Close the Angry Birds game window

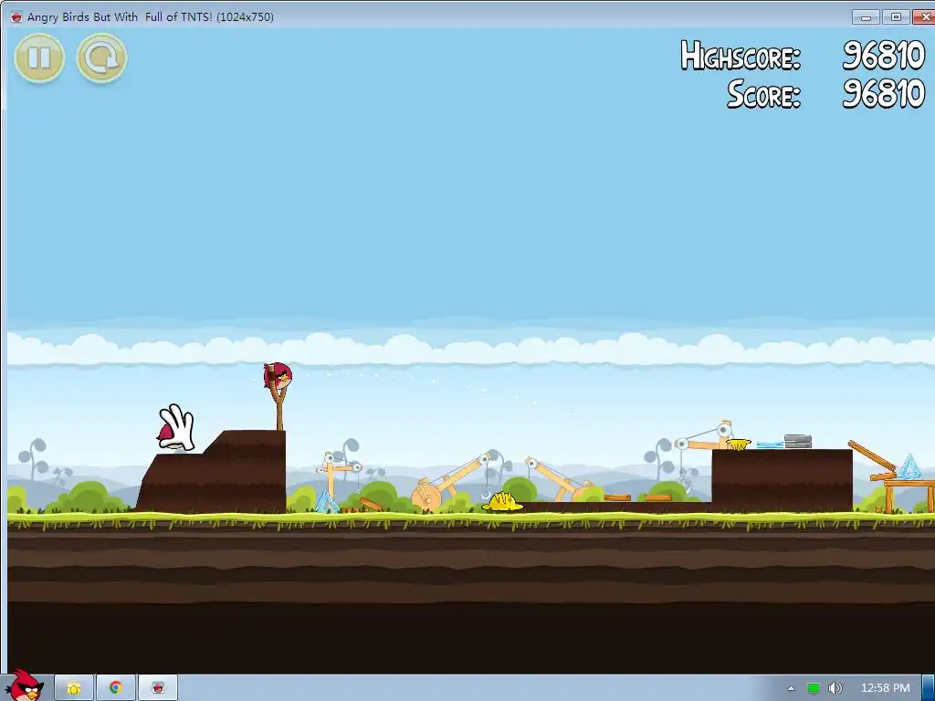click(x=924, y=16)
